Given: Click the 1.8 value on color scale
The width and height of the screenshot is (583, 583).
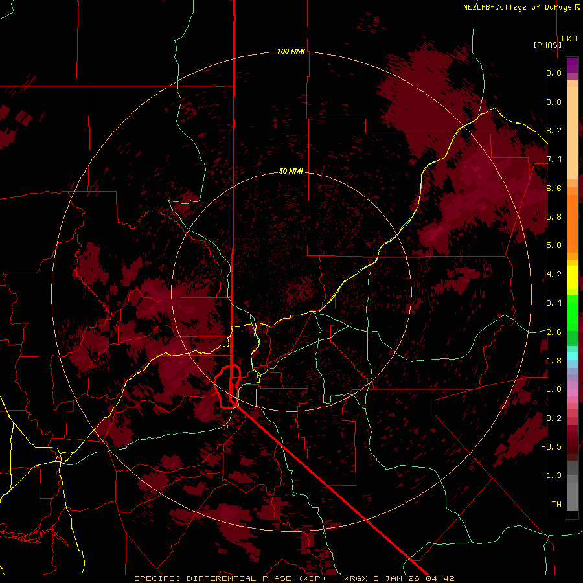Looking at the screenshot, I should point(554,361).
